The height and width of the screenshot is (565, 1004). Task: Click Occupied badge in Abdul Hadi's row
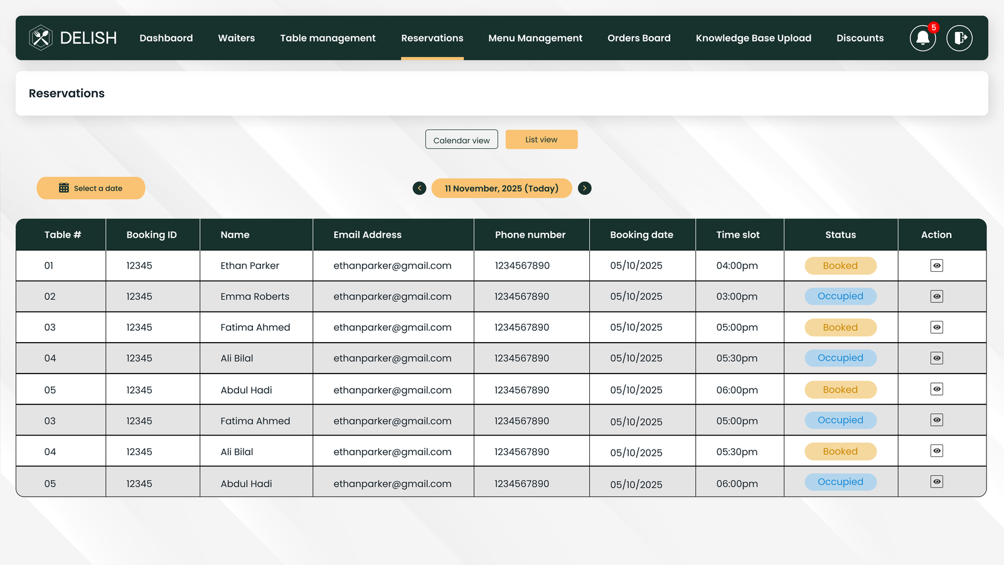click(841, 482)
